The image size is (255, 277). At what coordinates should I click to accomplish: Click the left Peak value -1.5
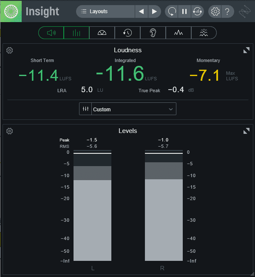coord(92,140)
